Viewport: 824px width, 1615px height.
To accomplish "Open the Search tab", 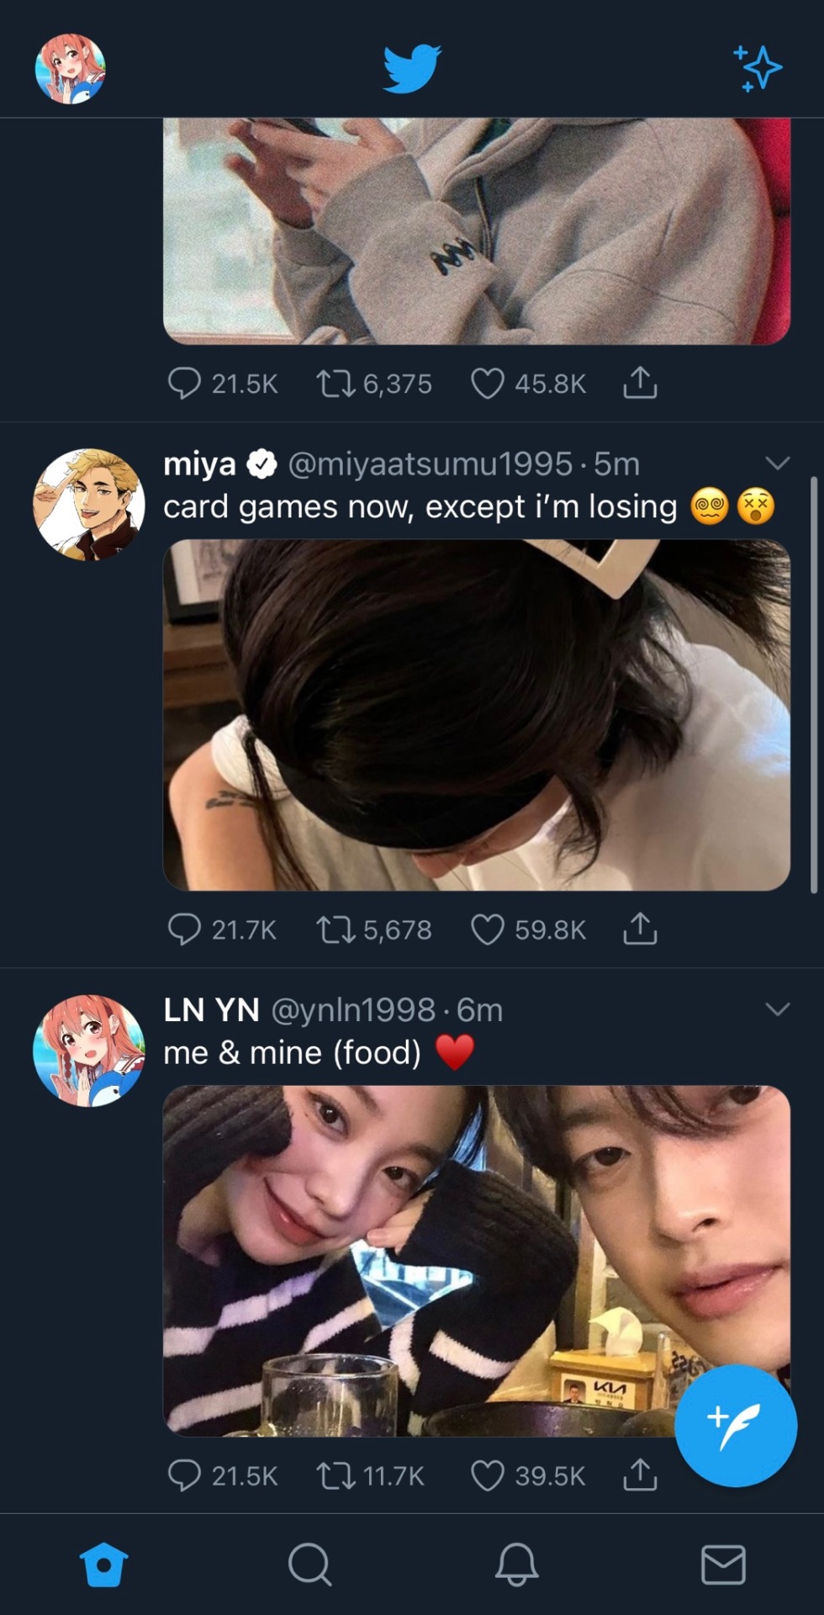I will click(x=309, y=1565).
